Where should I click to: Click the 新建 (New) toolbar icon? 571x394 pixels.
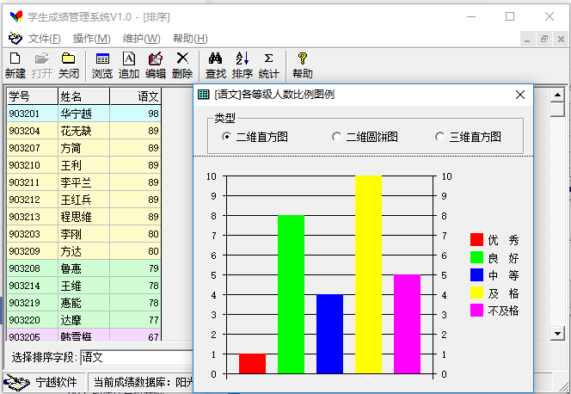[x=15, y=58]
